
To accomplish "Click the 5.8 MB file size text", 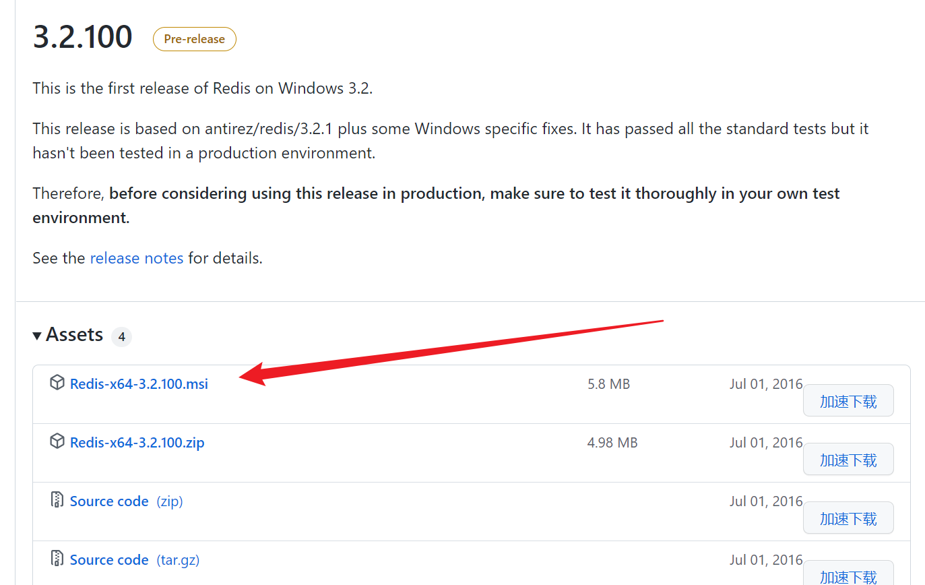I will [608, 384].
